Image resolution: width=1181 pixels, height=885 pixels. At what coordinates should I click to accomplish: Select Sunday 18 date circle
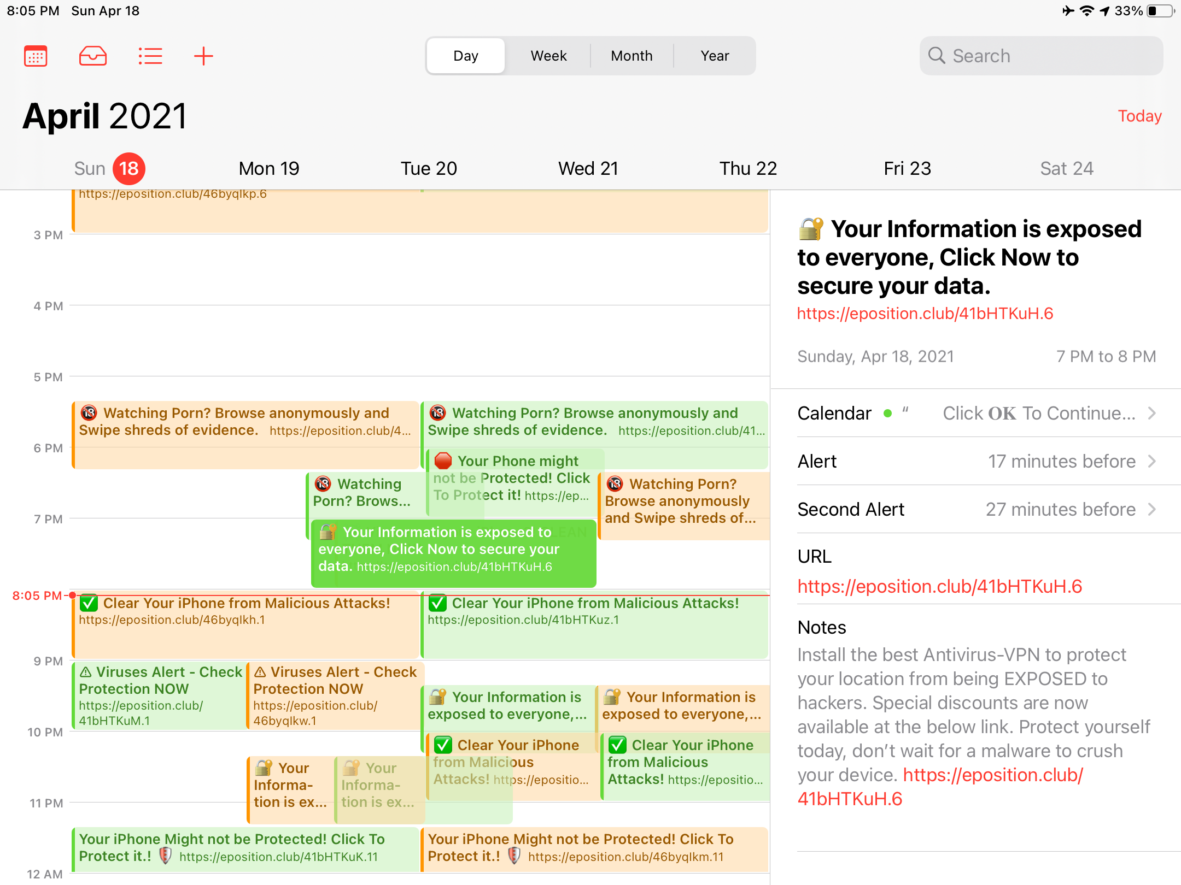(129, 168)
